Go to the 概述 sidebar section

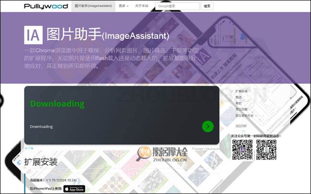[239, 97]
